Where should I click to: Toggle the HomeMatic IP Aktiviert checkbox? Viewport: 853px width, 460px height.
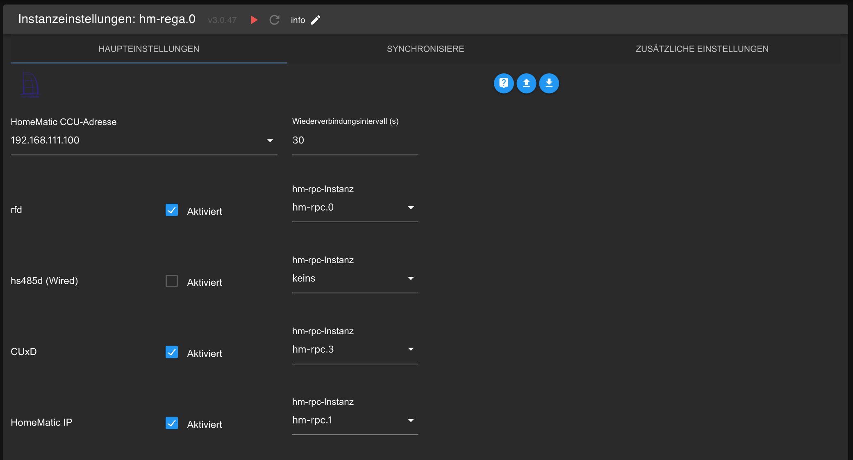pyautogui.click(x=172, y=423)
